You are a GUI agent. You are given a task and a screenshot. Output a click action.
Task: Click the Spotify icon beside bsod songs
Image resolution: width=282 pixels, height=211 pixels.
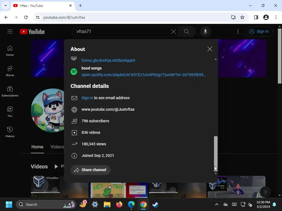click(x=74, y=72)
